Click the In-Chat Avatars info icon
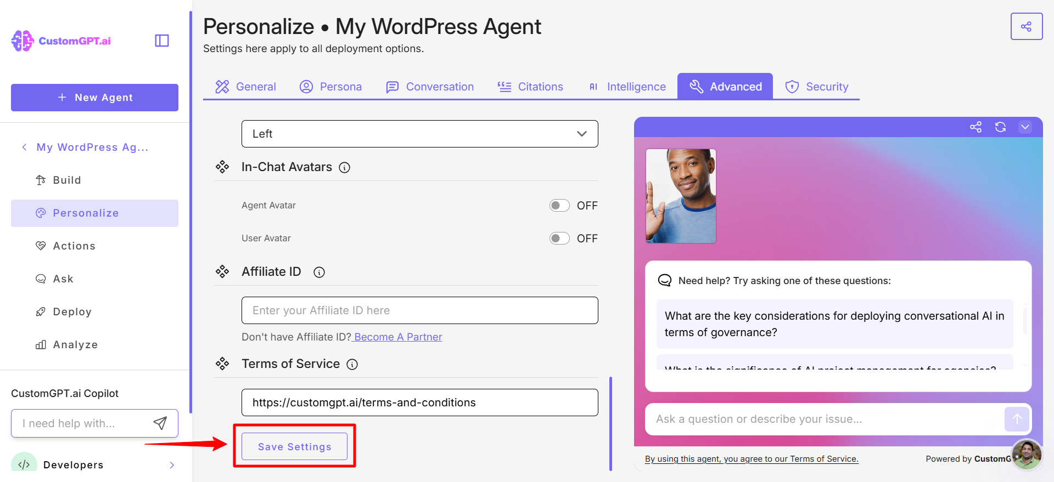The height and width of the screenshot is (482, 1054). (x=344, y=168)
